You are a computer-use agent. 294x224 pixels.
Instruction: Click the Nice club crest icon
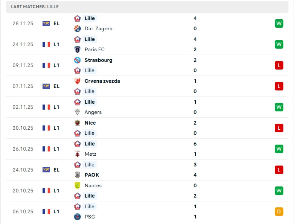coord(77,123)
